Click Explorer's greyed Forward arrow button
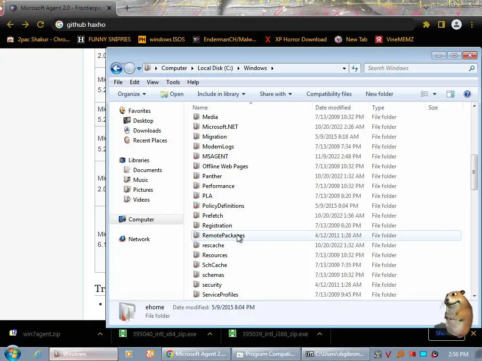 coord(129,68)
